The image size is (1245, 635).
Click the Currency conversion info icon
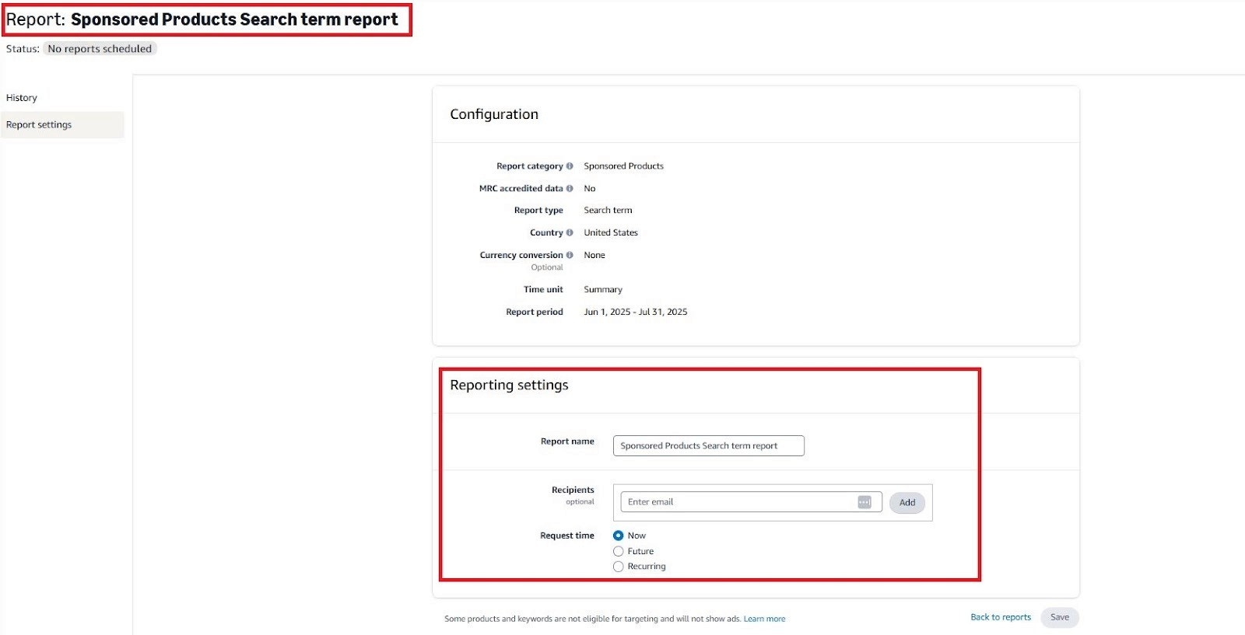(570, 255)
